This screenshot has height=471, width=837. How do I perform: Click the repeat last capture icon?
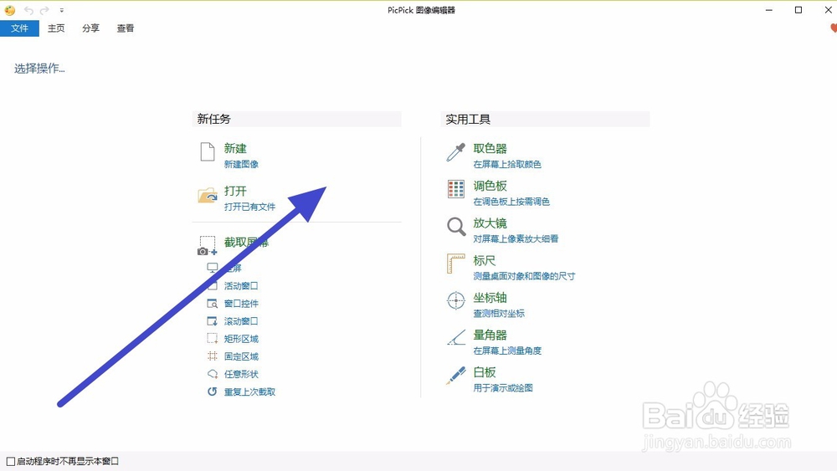coord(213,392)
